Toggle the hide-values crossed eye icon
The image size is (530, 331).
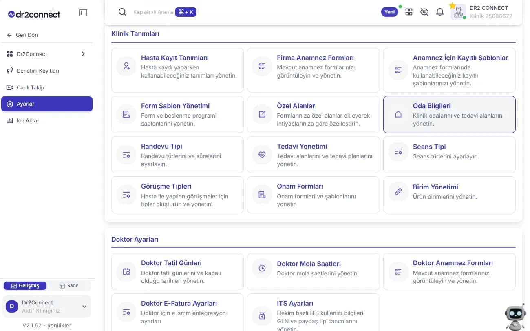(x=424, y=12)
